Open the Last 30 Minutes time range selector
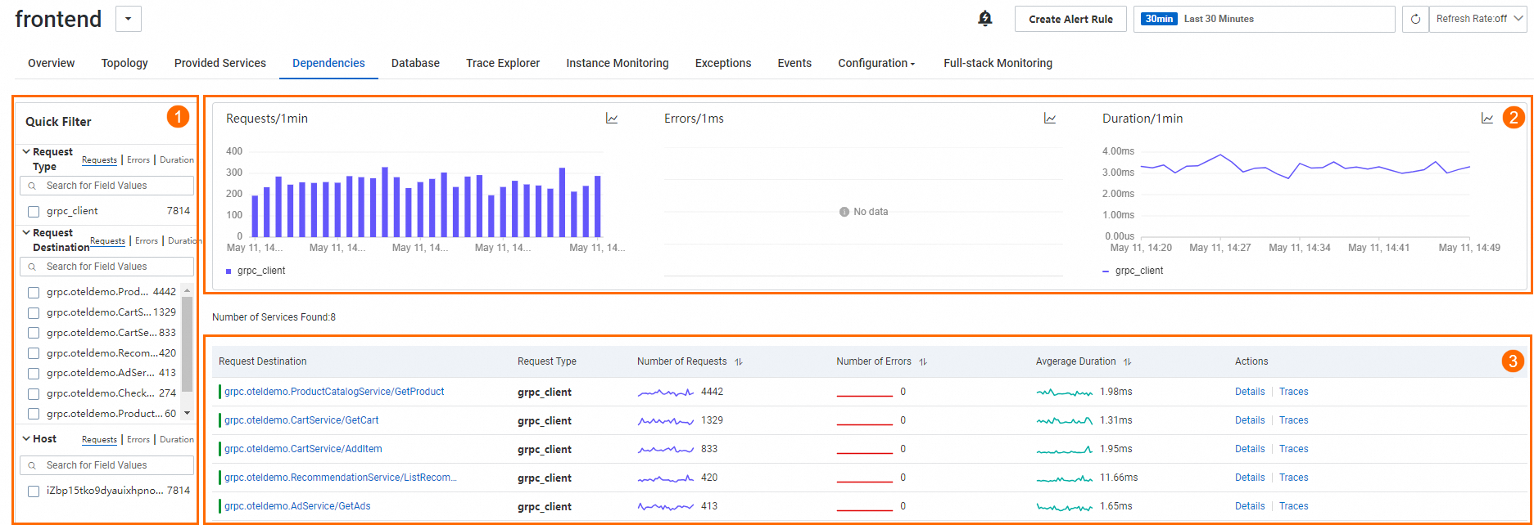Image resolution: width=1534 pixels, height=525 pixels. [1264, 19]
